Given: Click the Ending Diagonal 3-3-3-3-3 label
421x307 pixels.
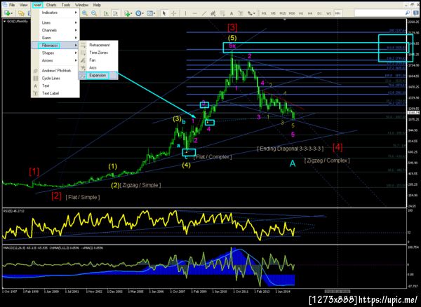Looking at the screenshot, I should (x=290, y=149).
